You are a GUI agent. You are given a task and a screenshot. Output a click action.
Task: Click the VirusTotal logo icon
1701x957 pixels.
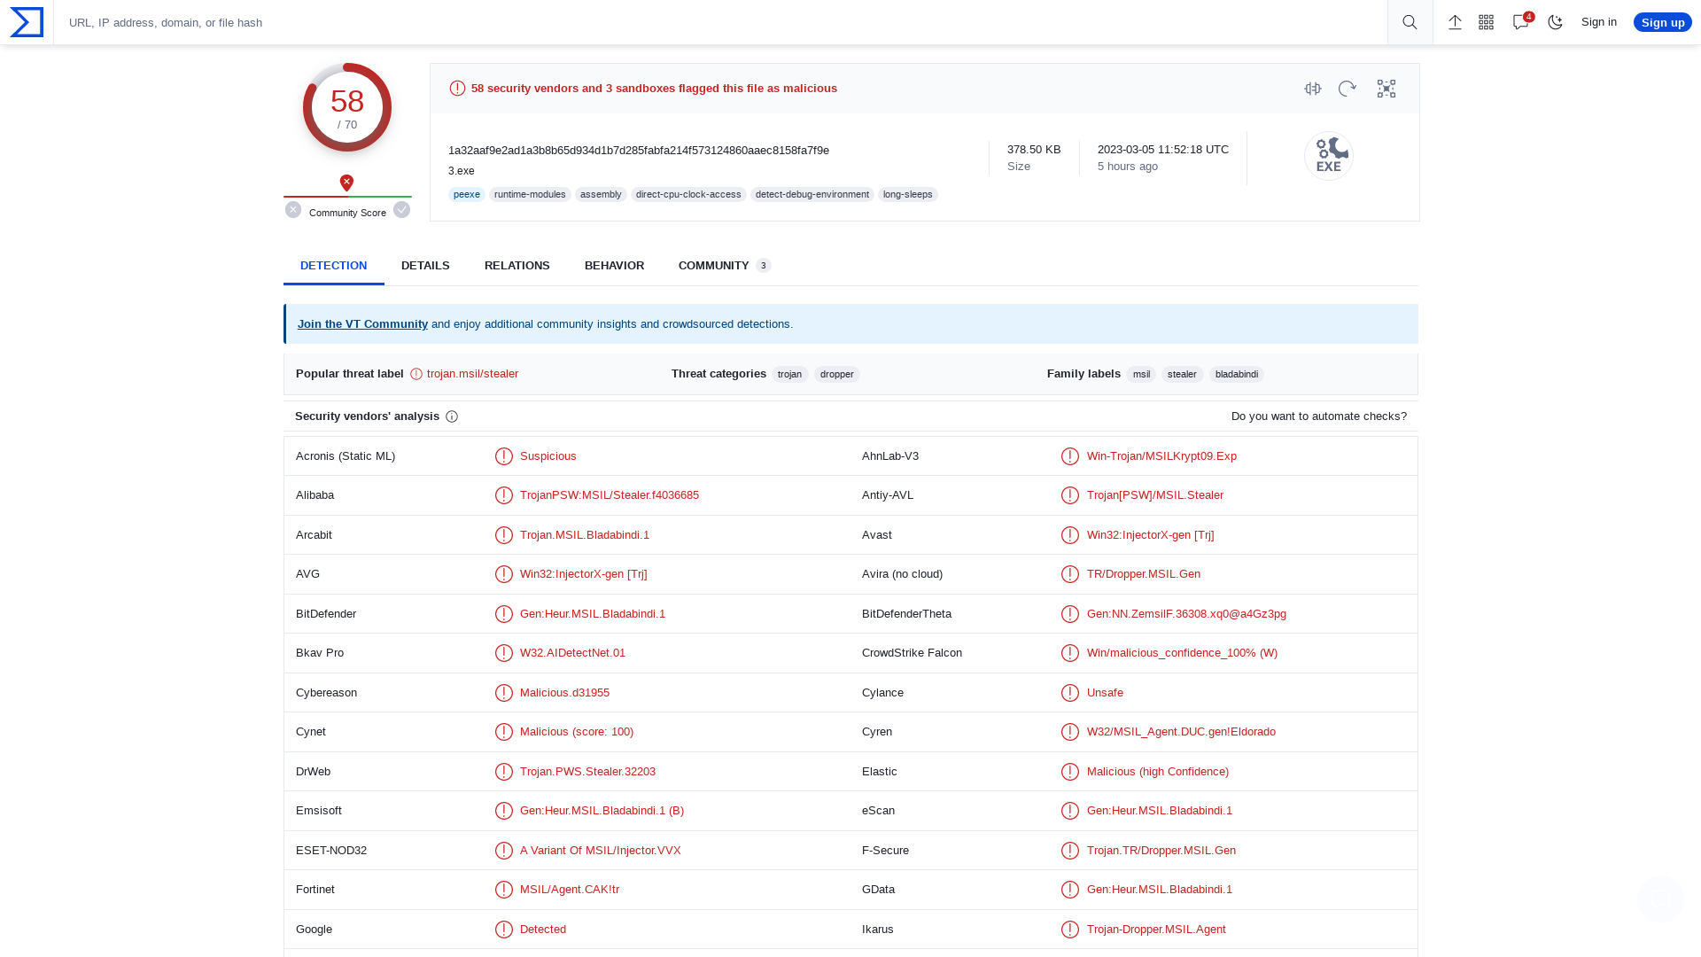(x=26, y=21)
